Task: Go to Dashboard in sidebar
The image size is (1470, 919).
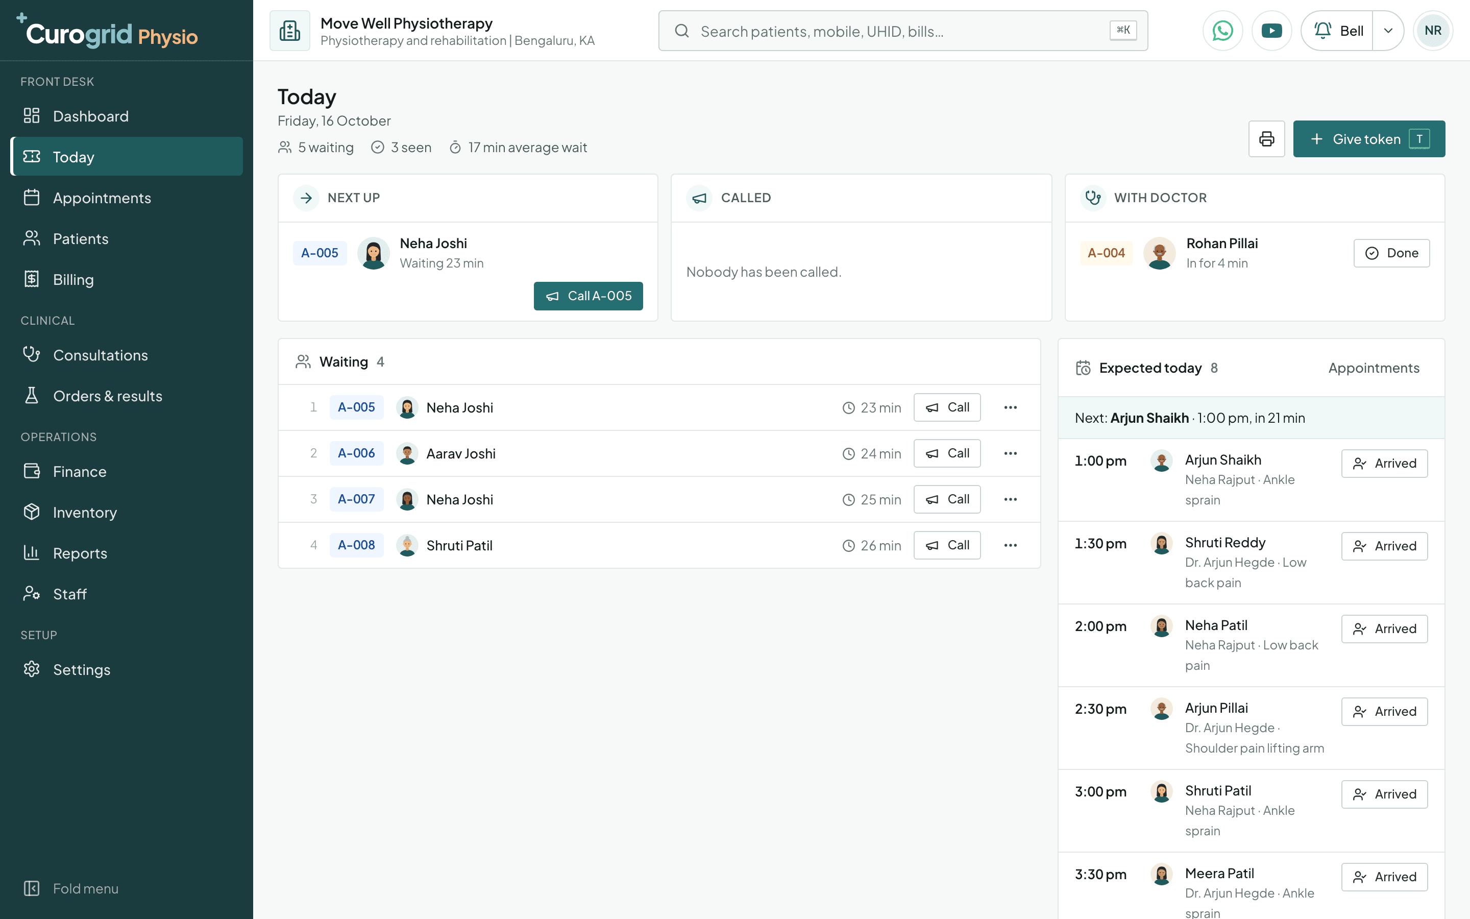Action: coord(127,116)
